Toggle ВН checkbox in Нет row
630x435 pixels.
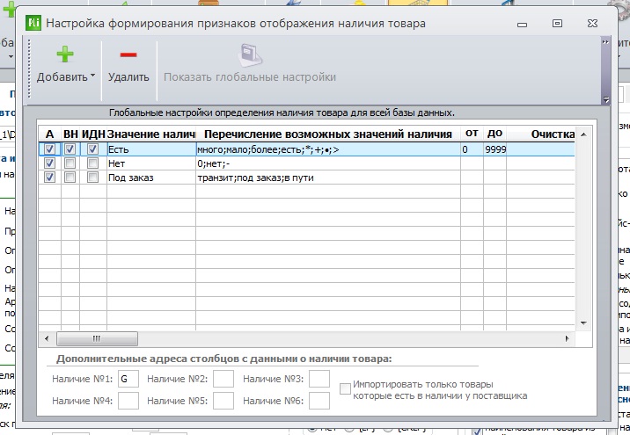[x=70, y=163]
